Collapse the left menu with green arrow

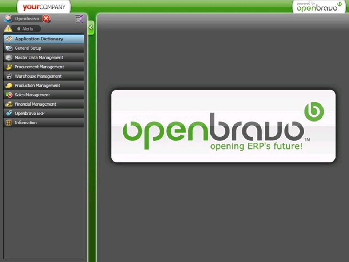coord(91,28)
